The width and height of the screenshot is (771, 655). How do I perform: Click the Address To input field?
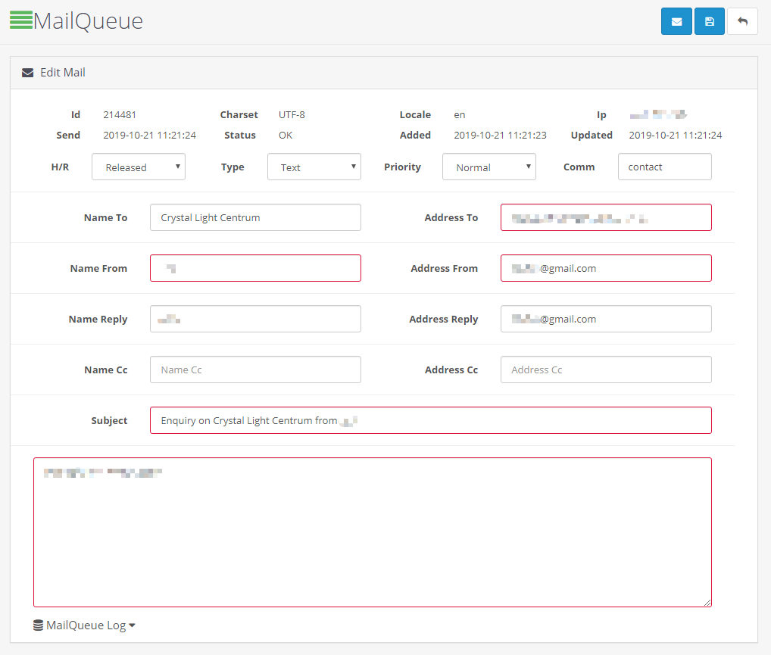606,217
